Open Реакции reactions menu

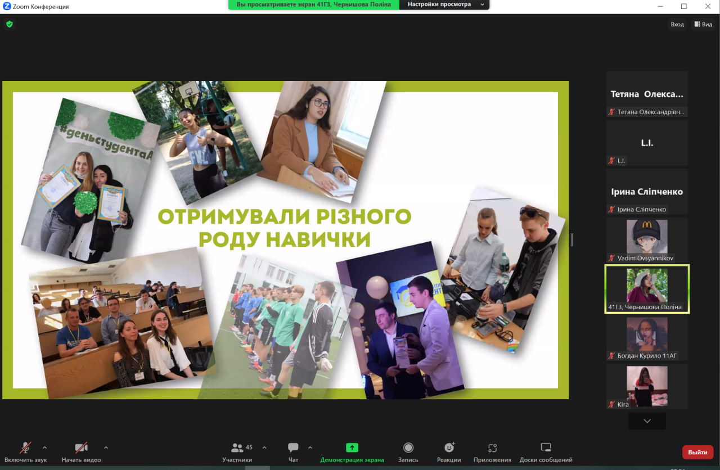[x=449, y=452]
